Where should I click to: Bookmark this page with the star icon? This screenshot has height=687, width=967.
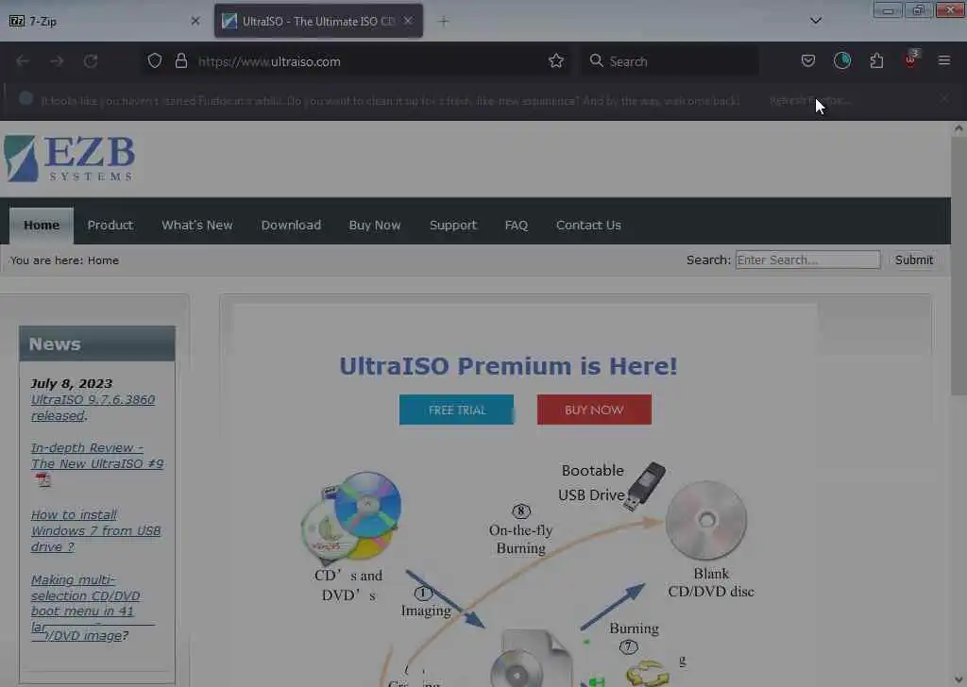[556, 60]
